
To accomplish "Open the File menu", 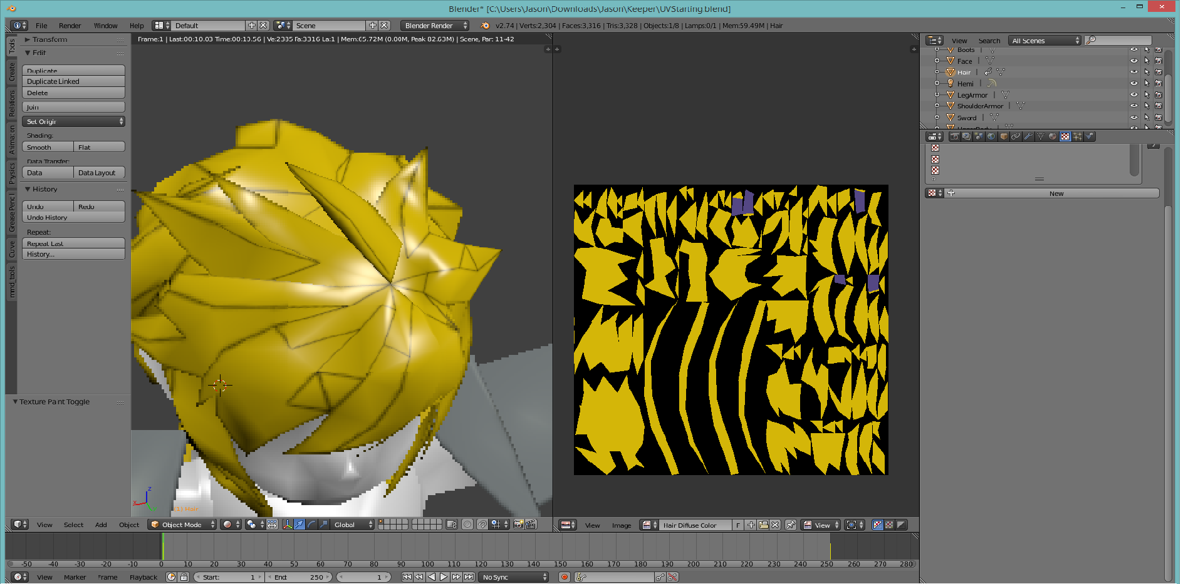I will (x=41, y=26).
